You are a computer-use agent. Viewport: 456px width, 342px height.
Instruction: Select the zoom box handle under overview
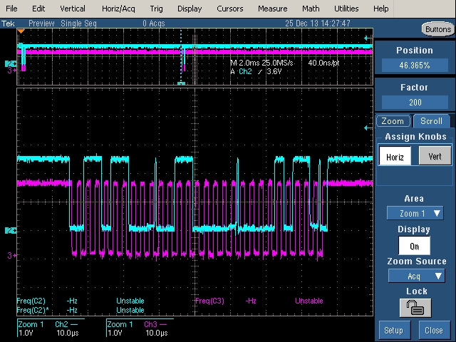coord(181,83)
